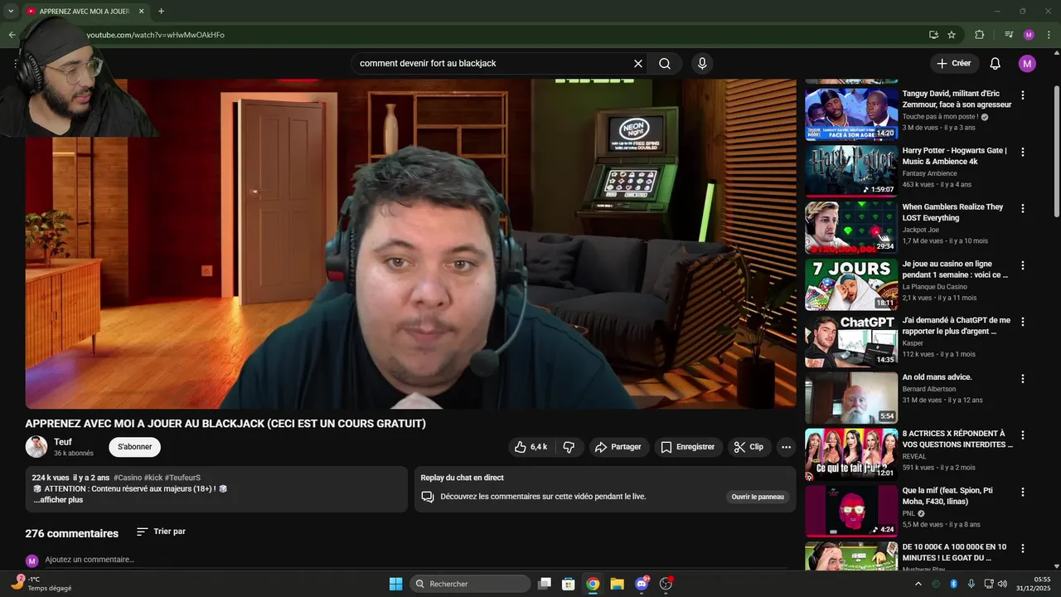Screen dimensions: 1061x597
Task: Open File Explorer from the taskbar
Action: (x=617, y=584)
